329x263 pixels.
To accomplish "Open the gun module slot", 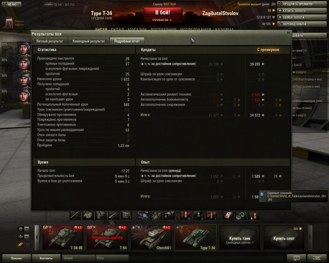I will click(75, 216).
